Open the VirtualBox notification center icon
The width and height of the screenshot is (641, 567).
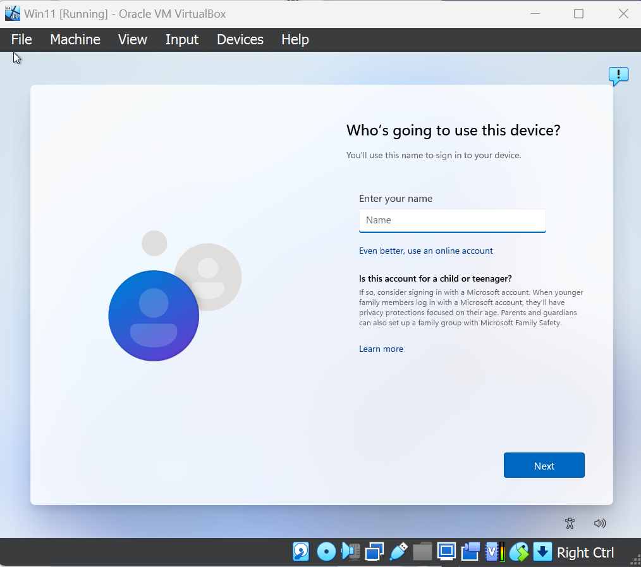coord(618,77)
